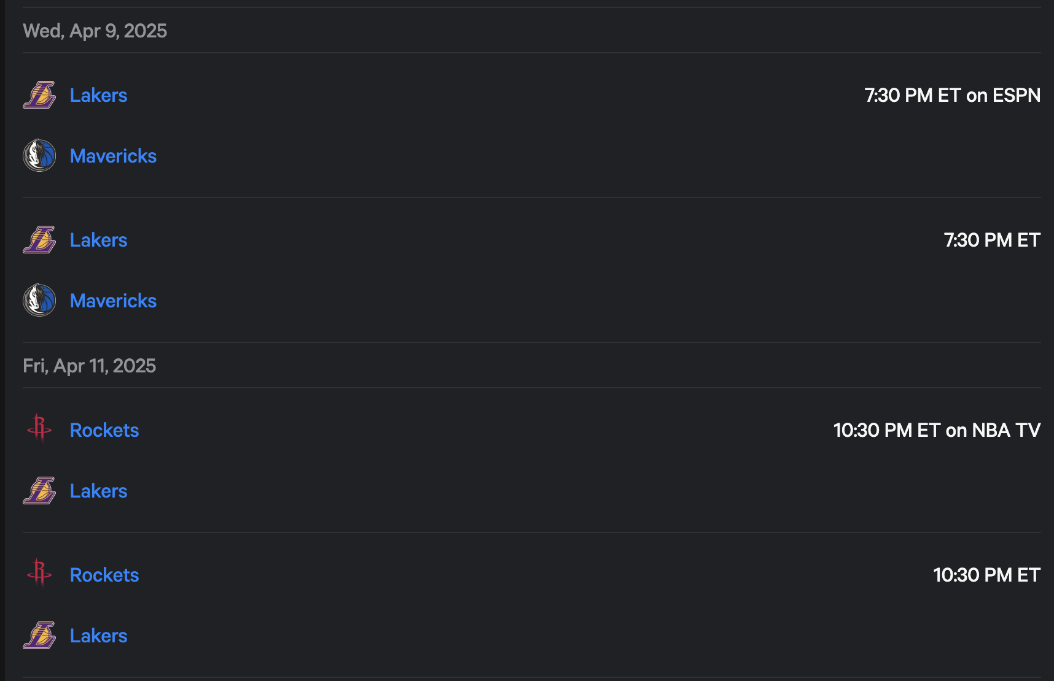Click the Lakers logo at the bottom of the list
This screenshot has width=1054, height=681.
tap(39, 636)
